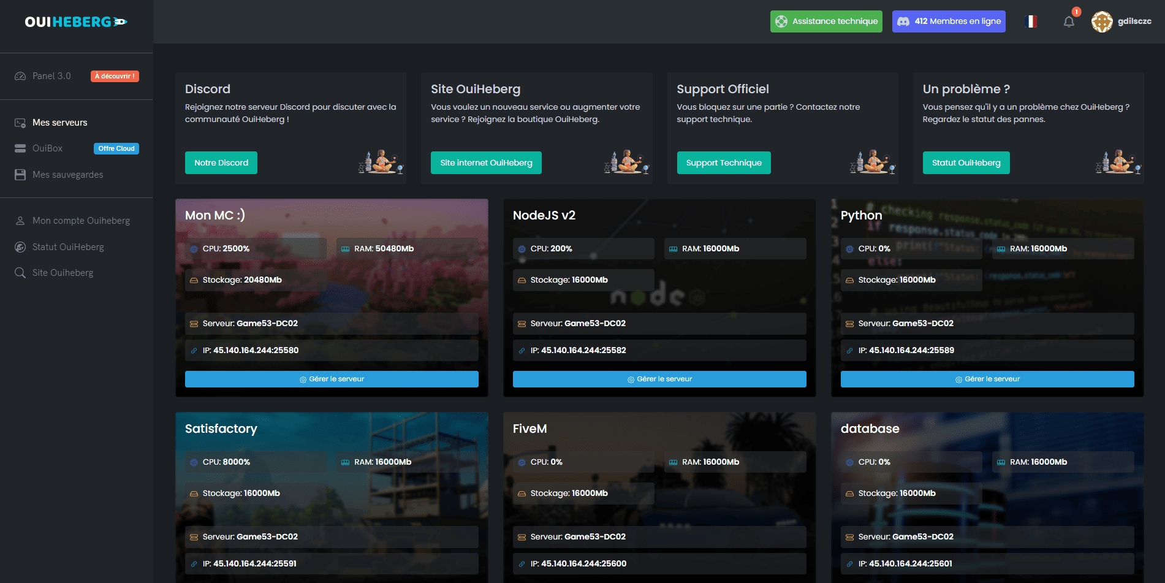
Task: Click the Un problème ? heading
Action: (966, 89)
